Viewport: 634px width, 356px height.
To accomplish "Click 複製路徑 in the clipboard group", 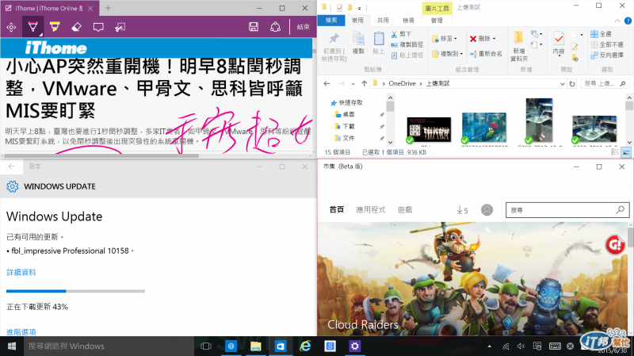I will [x=407, y=45].
